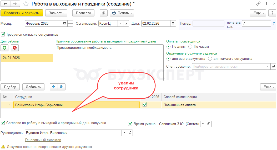Close the document form with X
The image size is (277, 150).
[274, 3]
